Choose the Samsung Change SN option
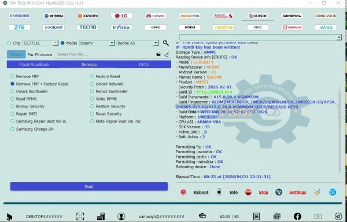The image size is (347, 222). click(x=32, y=129)
